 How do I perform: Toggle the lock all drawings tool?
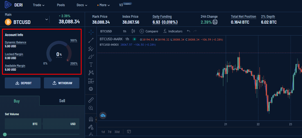click(x=91, y=135)
